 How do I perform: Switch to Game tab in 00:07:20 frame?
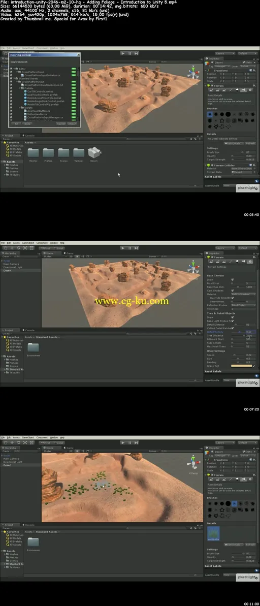(x=69, y=253)
